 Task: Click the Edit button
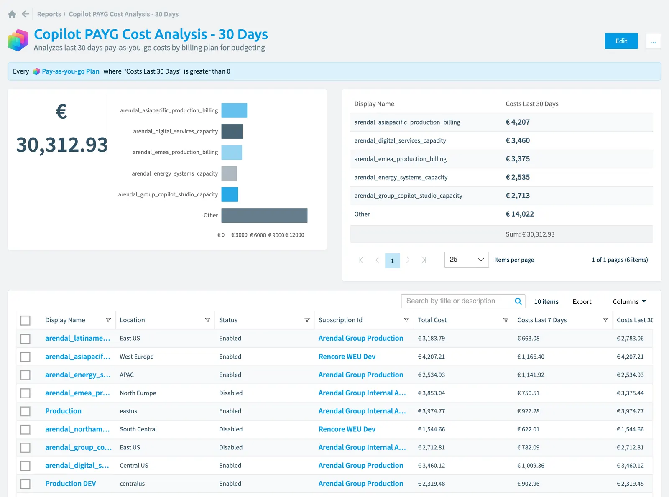(x=621, y=41)
